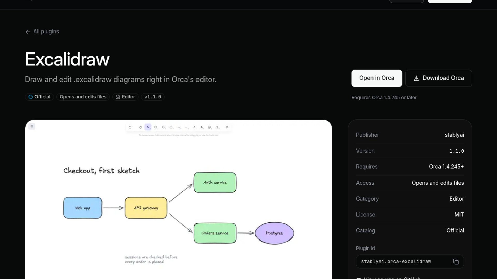Screen dimensions: 497x279
Task: Click the Access value 'Opens and edits files'
Action: pyautogui.click(x=438, y=183)
